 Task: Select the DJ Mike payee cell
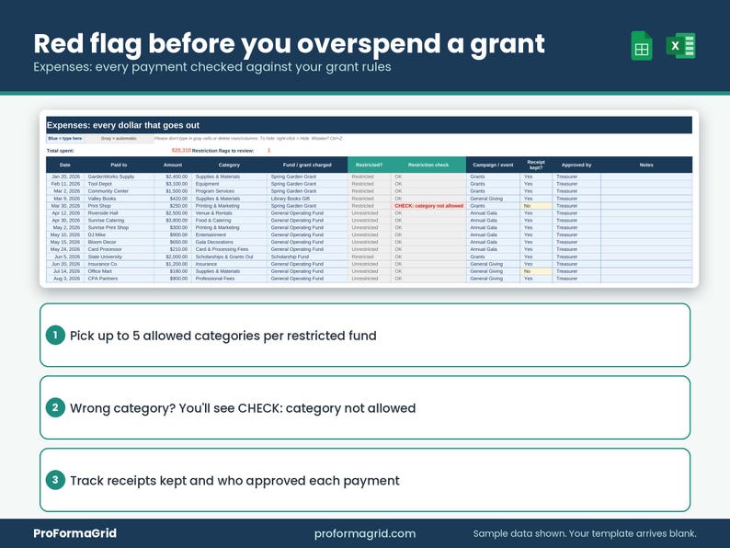(x=119, y=234)
